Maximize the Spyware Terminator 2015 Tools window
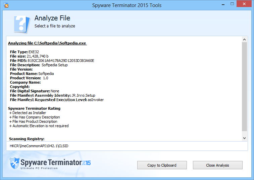Viewport: 254px width, 180px height. (x=232, y=4)
